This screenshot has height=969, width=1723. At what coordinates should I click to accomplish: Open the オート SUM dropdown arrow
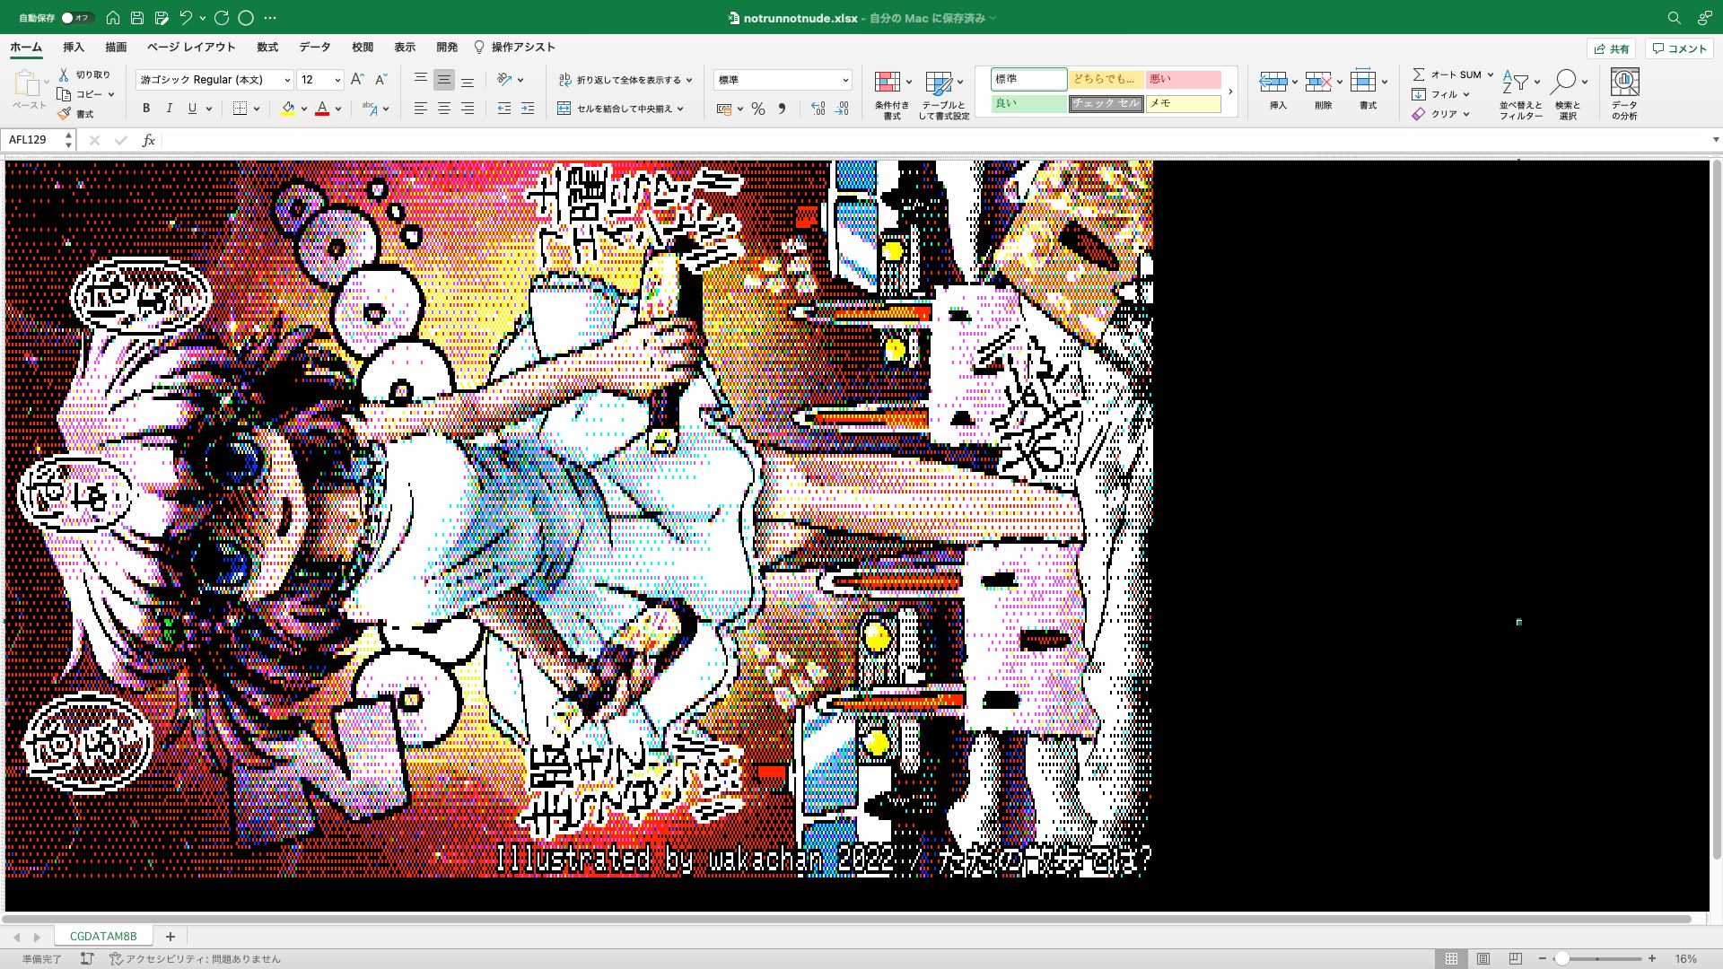1491,74
